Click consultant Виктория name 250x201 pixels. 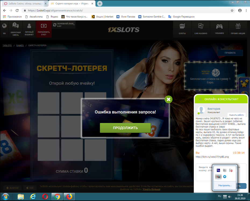pos(214,109)
